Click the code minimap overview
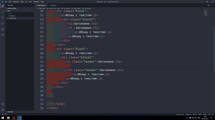 point(206,13)
